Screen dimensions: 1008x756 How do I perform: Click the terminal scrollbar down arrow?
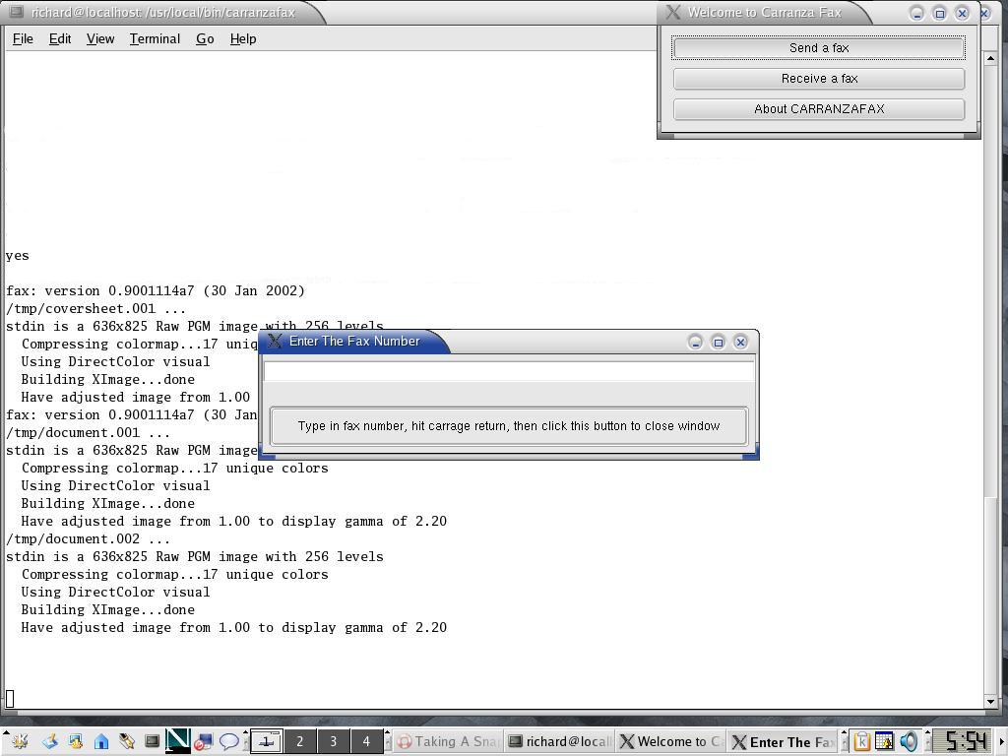click(990, 702)
